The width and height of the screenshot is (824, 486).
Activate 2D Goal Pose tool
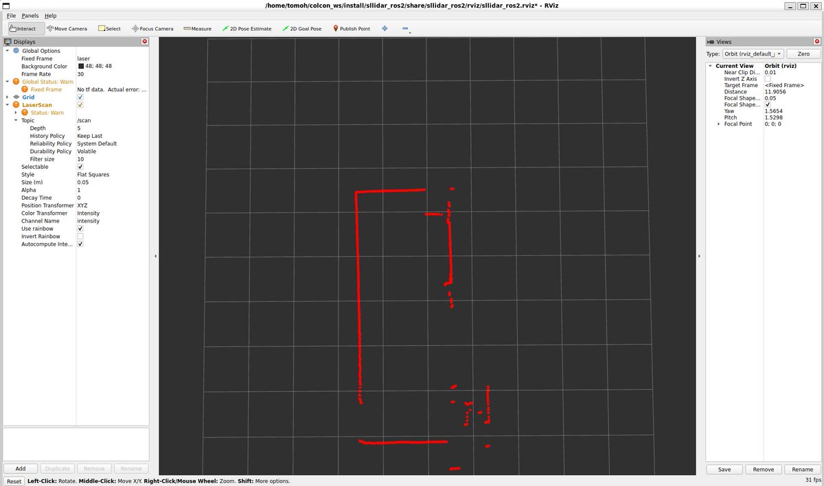coord(301,29)
